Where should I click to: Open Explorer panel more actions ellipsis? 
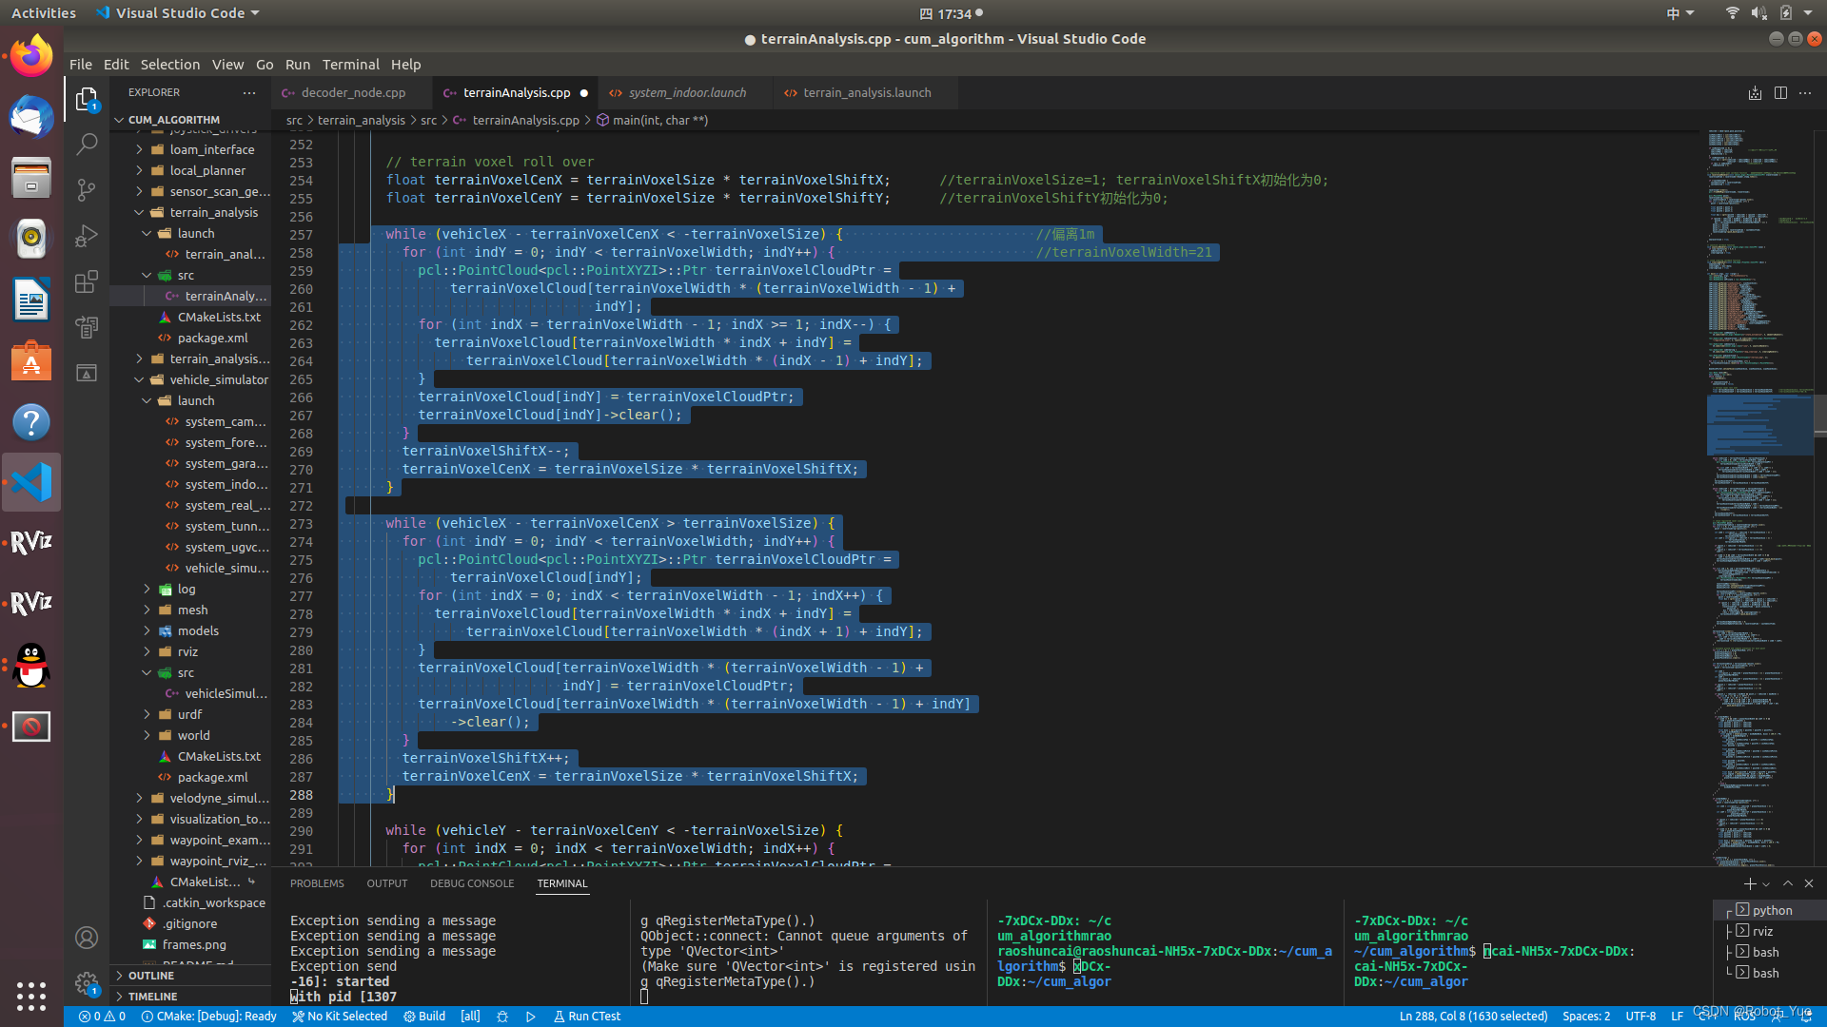(249, 92)
